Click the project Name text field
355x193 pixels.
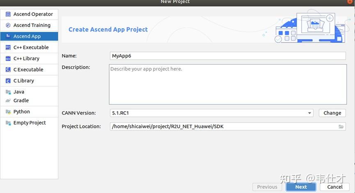tap(228, 56)
